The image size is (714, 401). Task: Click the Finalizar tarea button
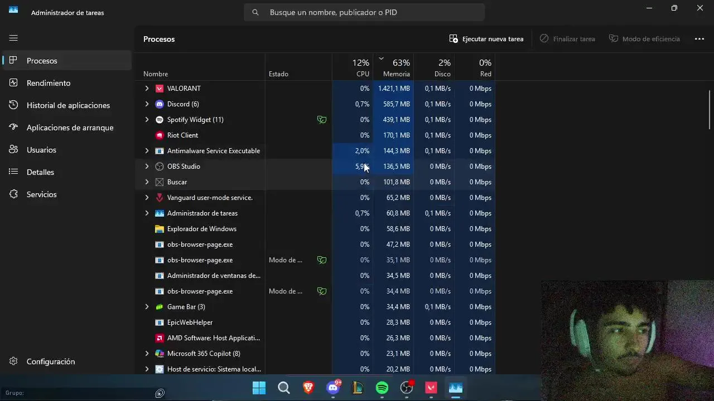click(567, 39)
